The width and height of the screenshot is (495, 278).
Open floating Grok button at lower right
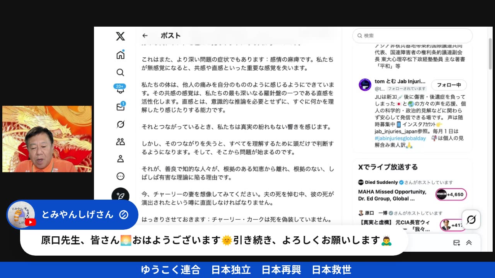[471, 220]
